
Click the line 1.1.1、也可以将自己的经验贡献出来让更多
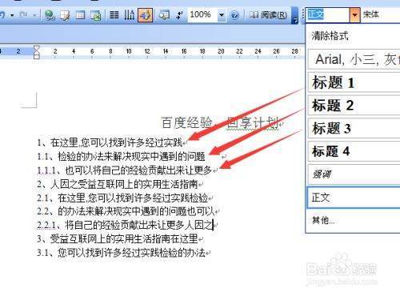click(x=124, y=170)
